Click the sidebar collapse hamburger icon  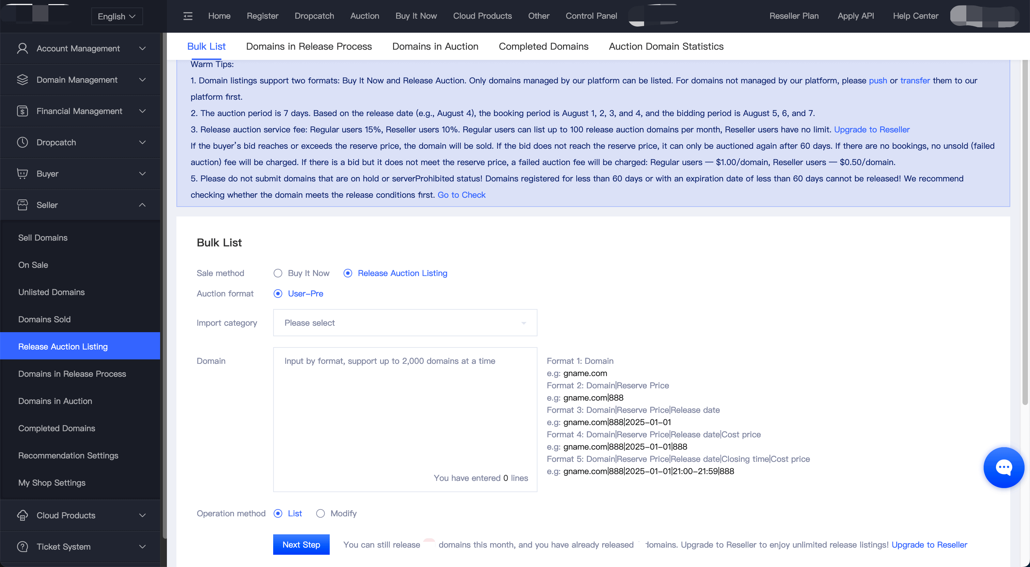point(188,16)
